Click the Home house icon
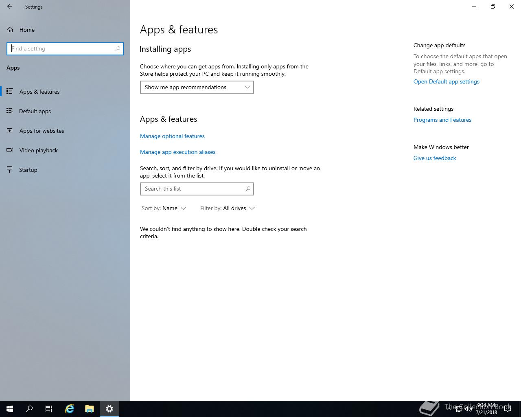 click(10, 29)
